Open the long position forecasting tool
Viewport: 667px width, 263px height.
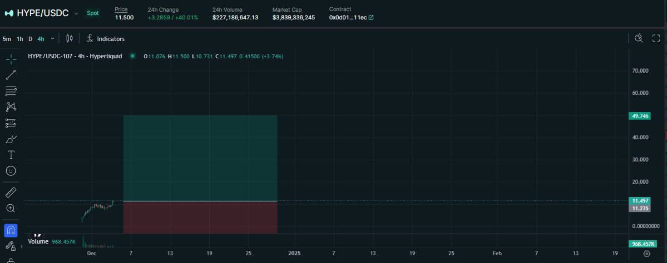[x=11, y=123]
